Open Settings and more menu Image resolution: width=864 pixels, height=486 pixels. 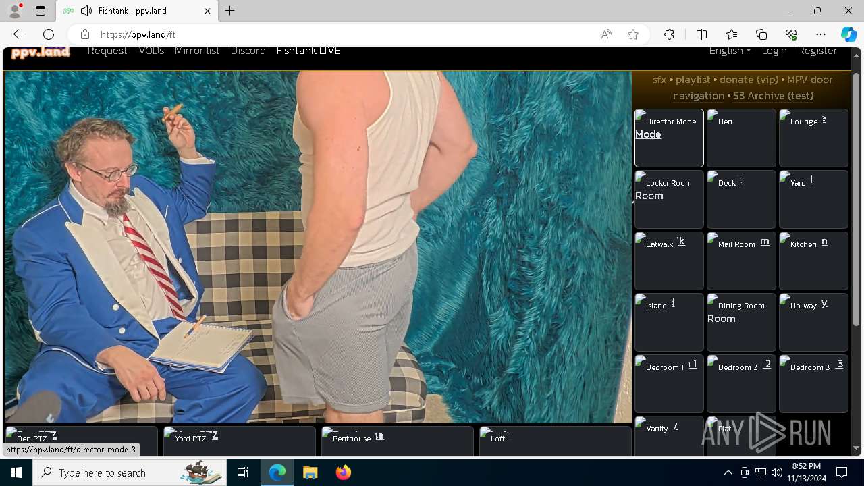point(821,34)
